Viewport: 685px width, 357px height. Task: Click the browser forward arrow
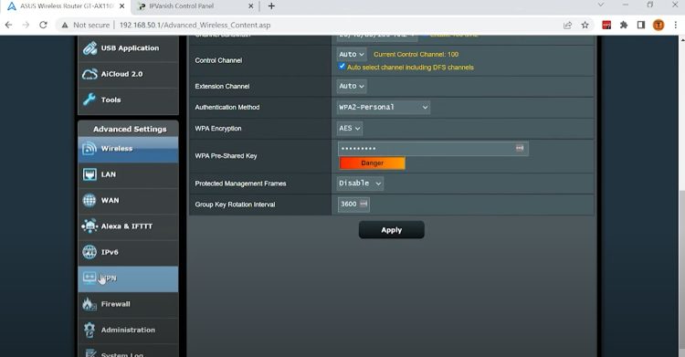pos(26,25)
